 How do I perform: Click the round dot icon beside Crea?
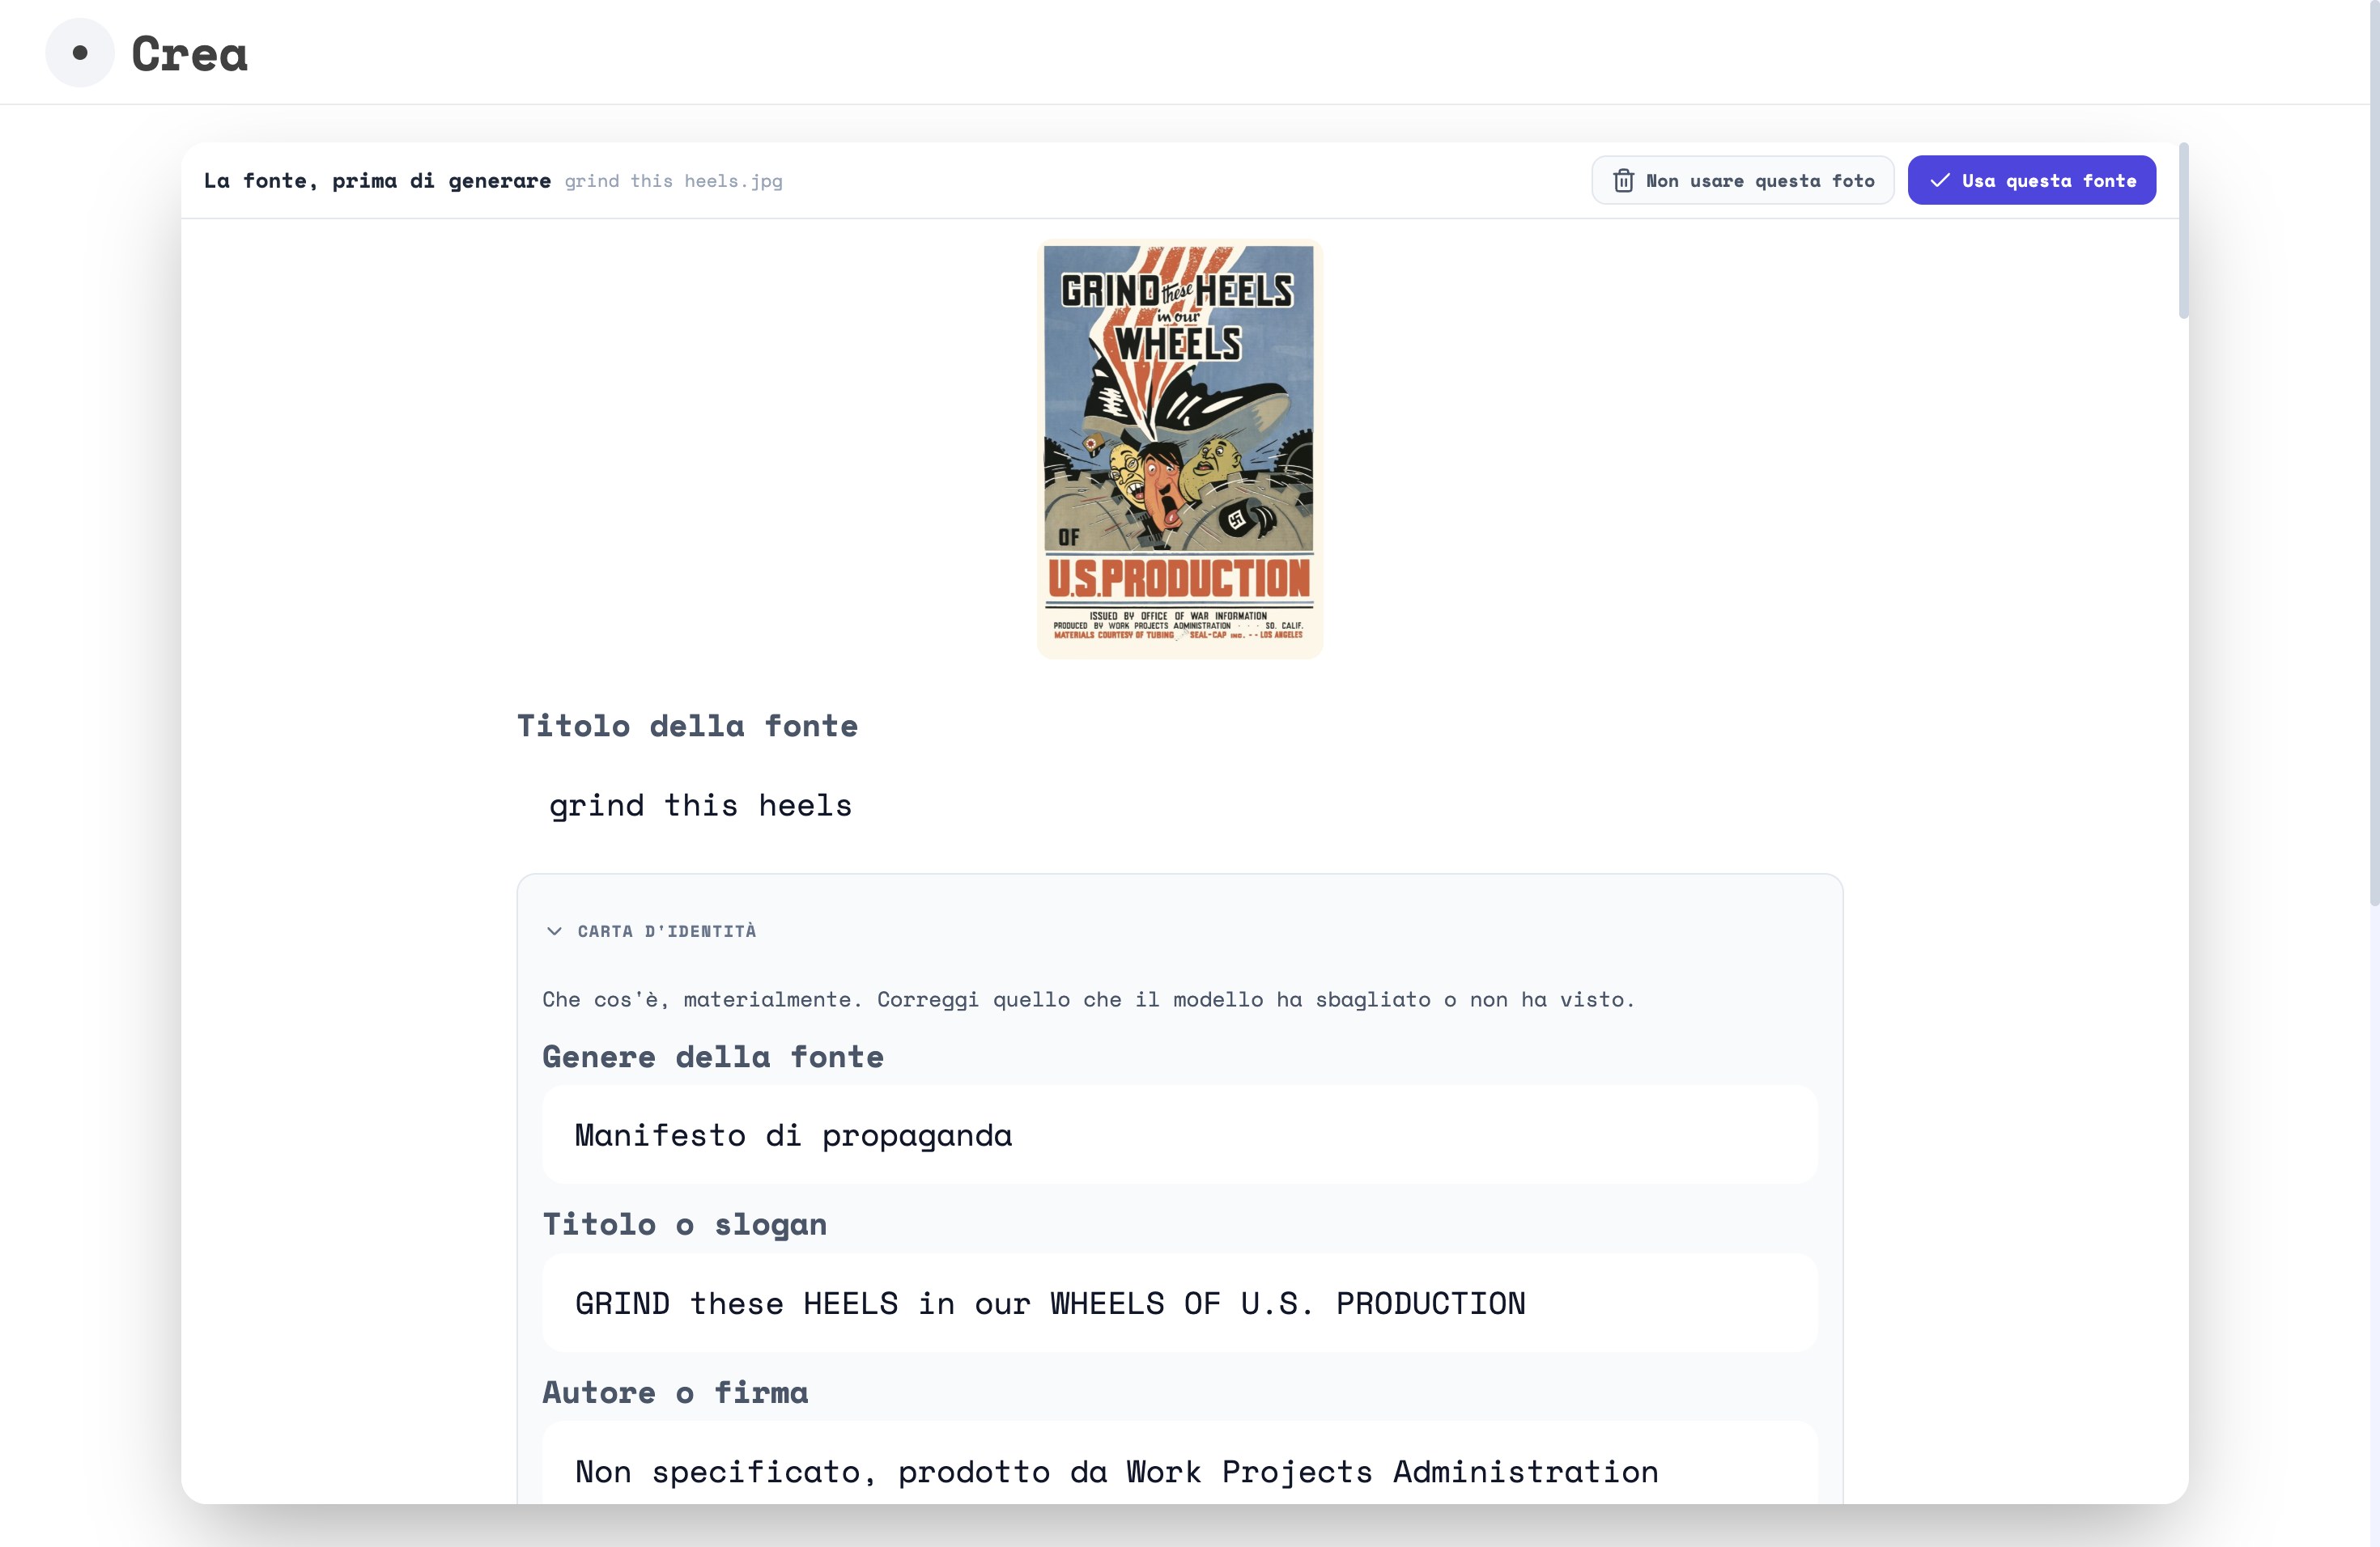80,52
